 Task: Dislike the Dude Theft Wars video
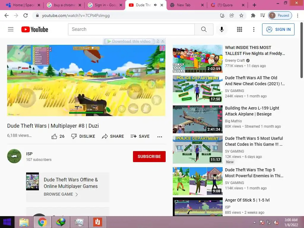coord(83,137)
